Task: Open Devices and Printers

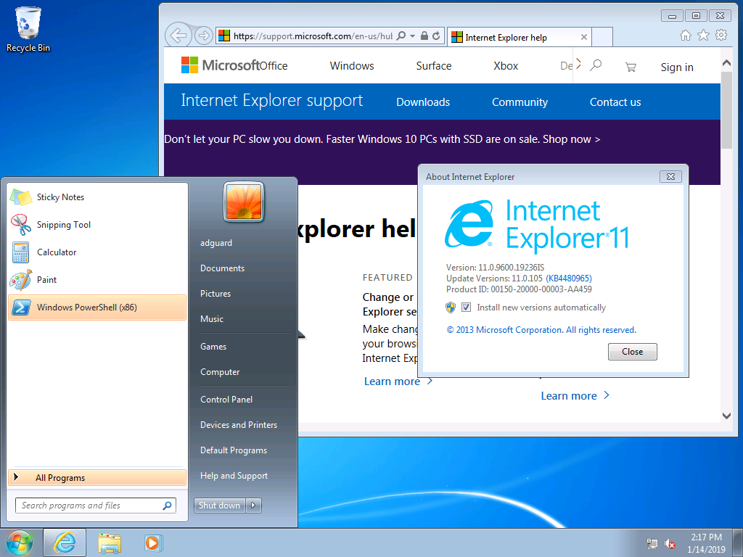Action: (238, 425)
